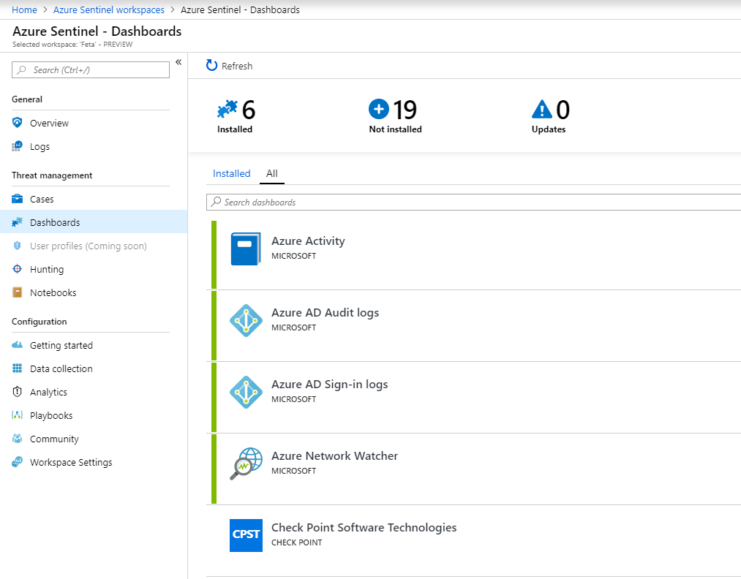Click the Azure Activity blue book icon
This screenshot has height=579, width=741.
(x=246, y=249)
